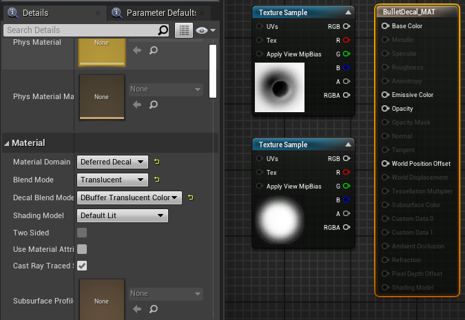The width and height of the screenshot is (465, 320).
Task: Open the Material Domain dropdown
Action: [112, 162]
